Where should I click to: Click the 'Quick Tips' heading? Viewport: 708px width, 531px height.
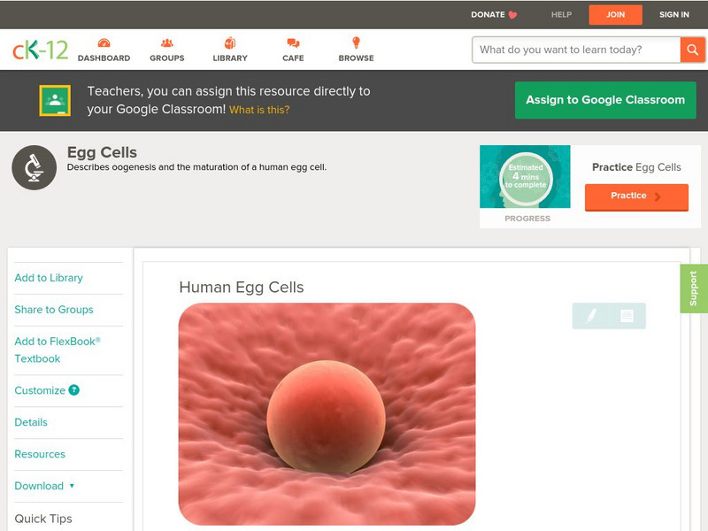click(x=43, y=519)
